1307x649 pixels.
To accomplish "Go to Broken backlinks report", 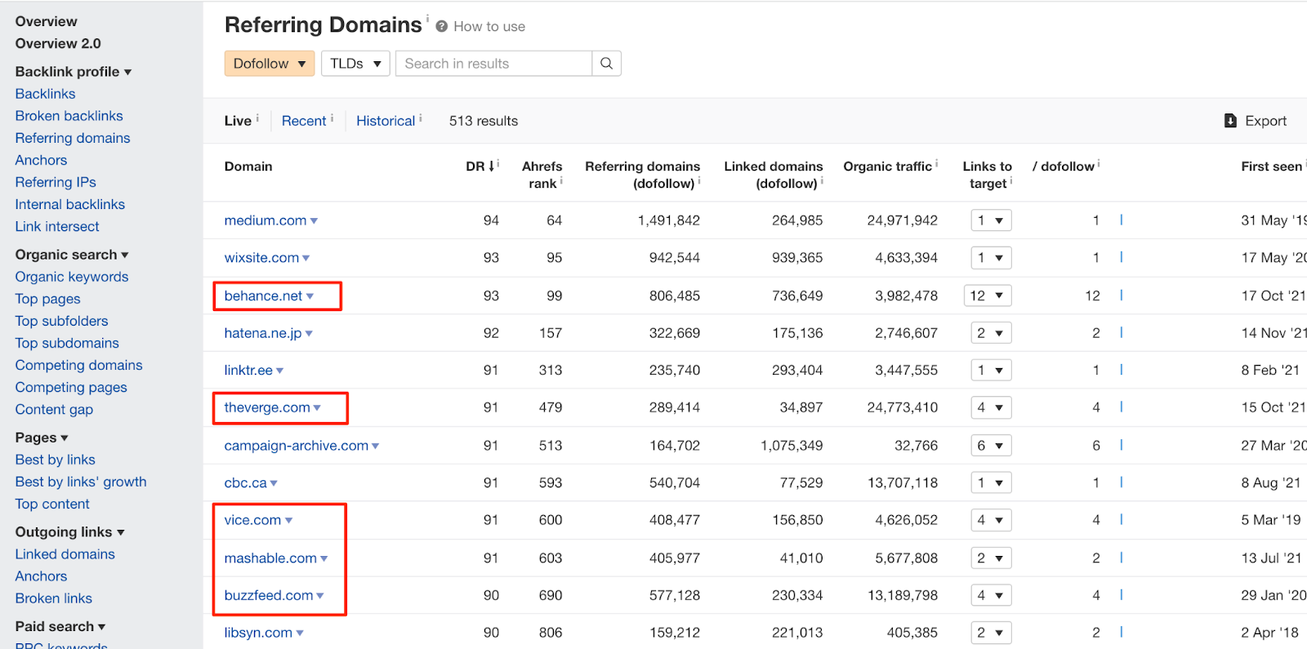I will click(x=69, y=116).
